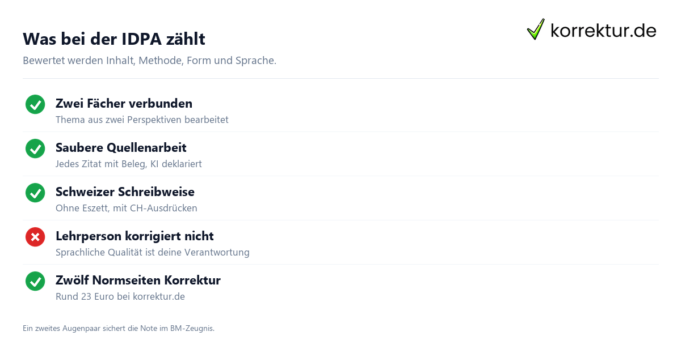Select the Zwei Fächer verbunden title
Screen dimensions: 681x357
click(x=124, y=104)
